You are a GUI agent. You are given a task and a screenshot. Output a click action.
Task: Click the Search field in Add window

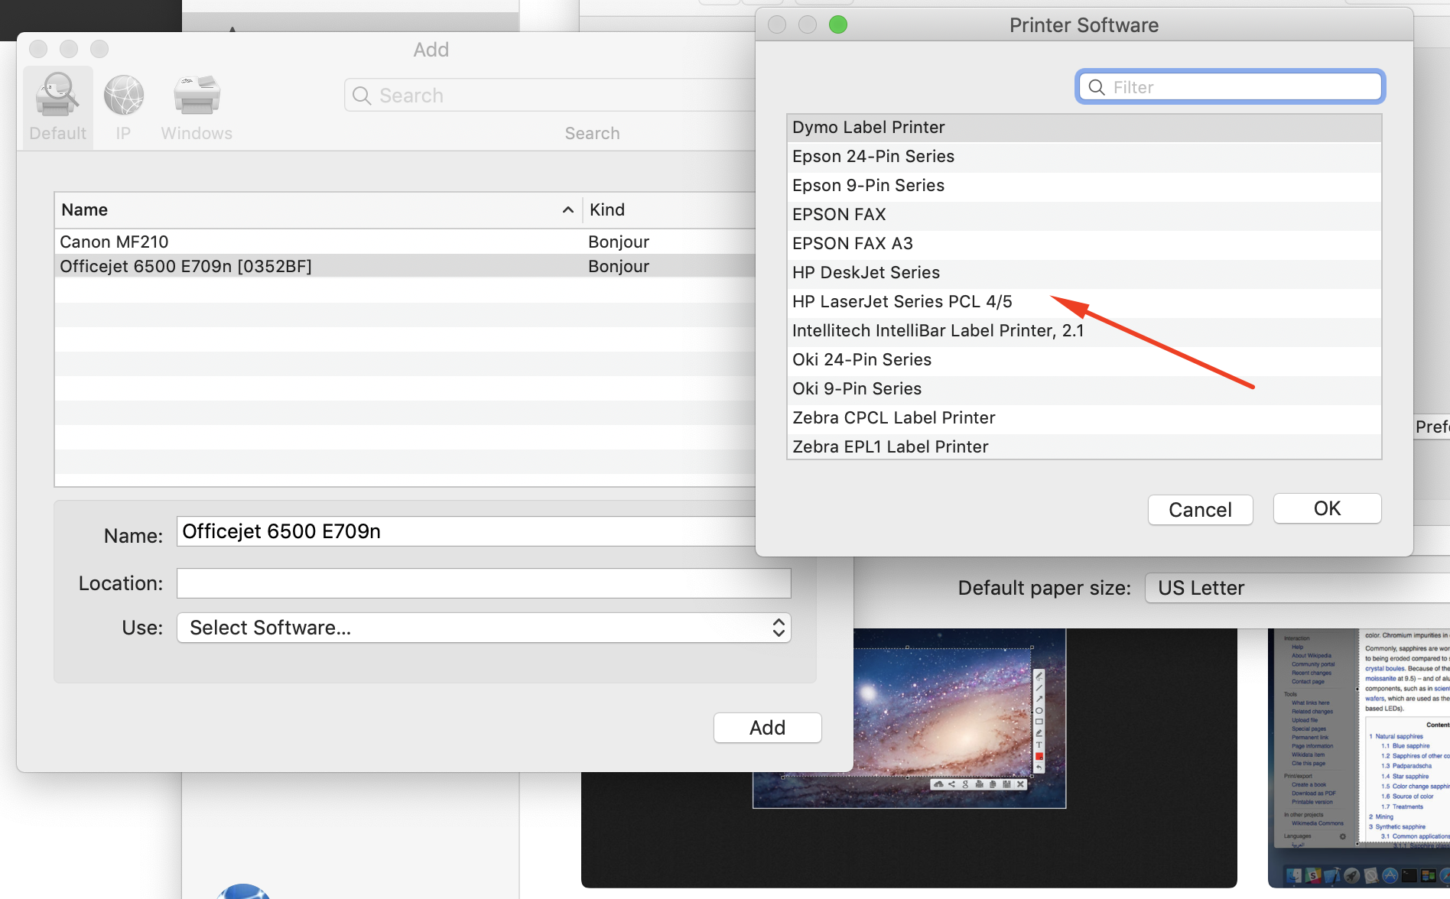point(551,96)
